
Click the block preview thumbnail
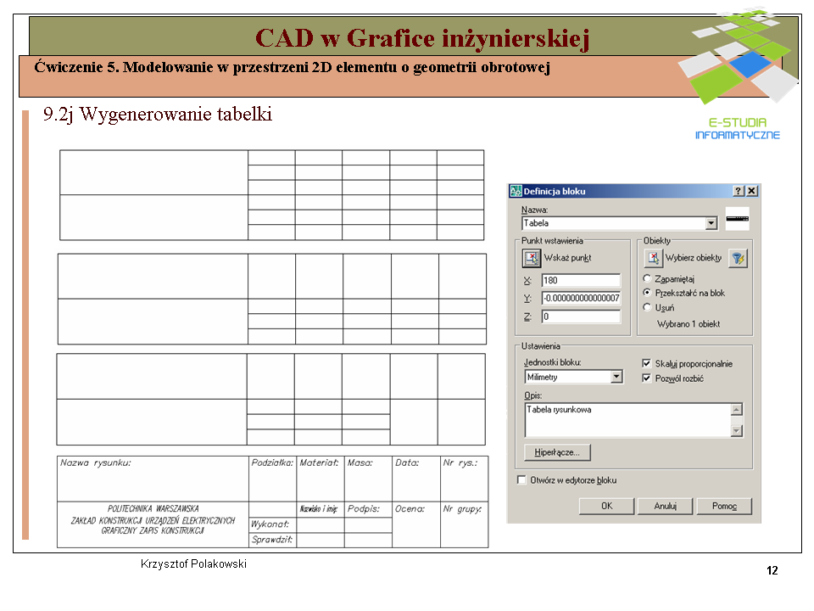pos(737,219)
